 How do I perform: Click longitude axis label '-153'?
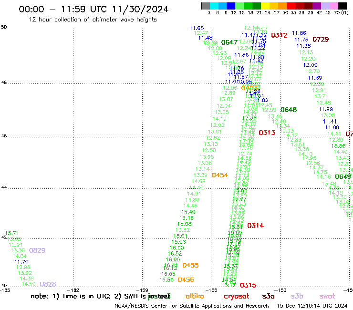click(280, 290)
